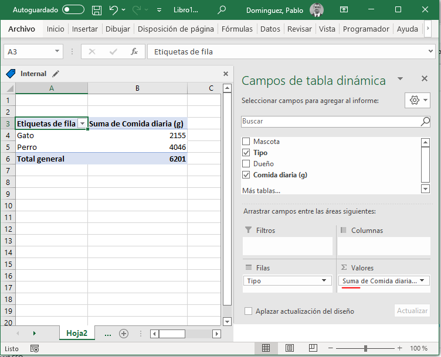Select the Gato cell
The width and height of the screenshot is (441, 357).
(x=52, y=136)
